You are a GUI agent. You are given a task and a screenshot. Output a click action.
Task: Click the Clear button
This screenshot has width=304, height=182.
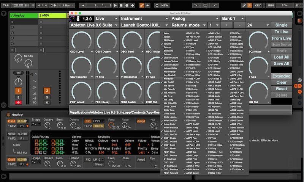[281, 82]
